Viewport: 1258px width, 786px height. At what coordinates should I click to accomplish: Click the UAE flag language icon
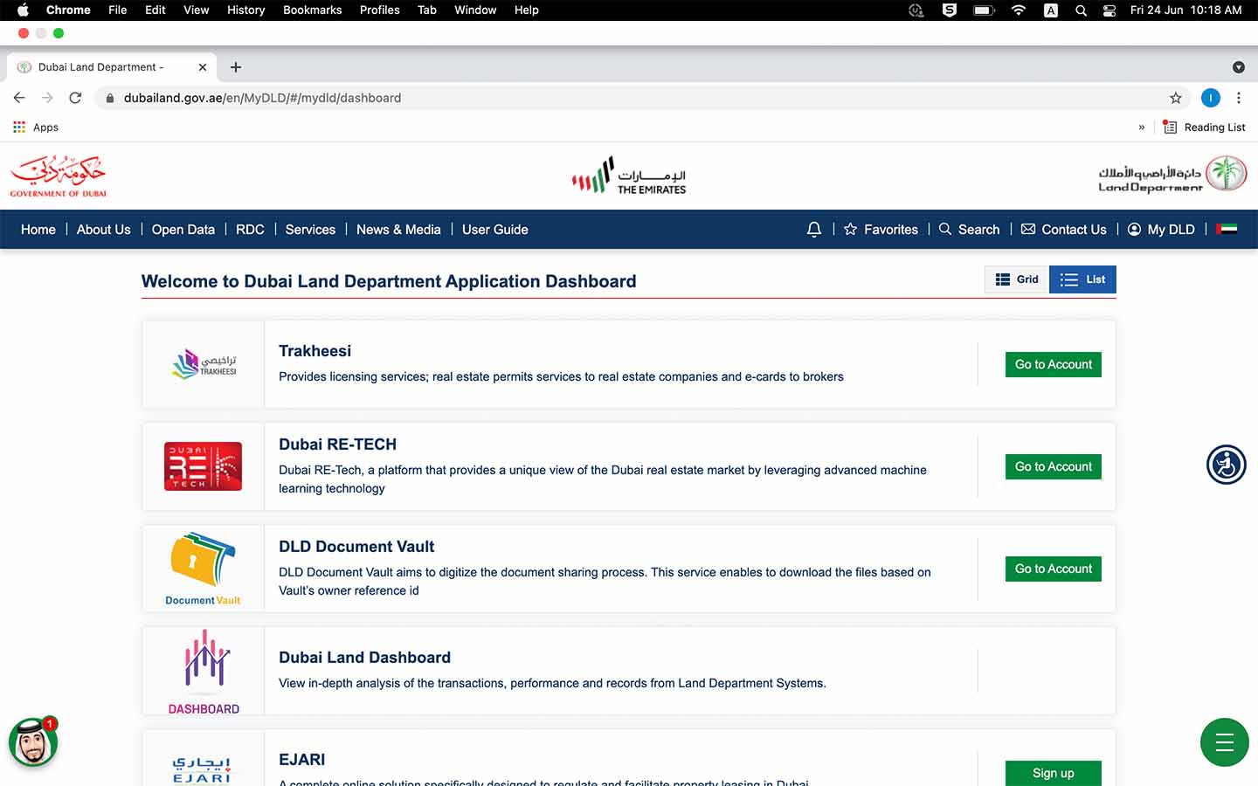click(1227, 230)
